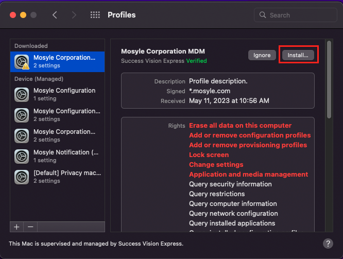
Task: Click received date 'May 11, 2023 at 10:56 AM'
Action: click(229, 101)
